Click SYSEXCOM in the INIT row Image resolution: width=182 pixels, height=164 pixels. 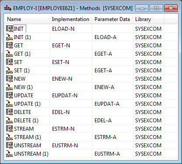[x=148, y=29]
